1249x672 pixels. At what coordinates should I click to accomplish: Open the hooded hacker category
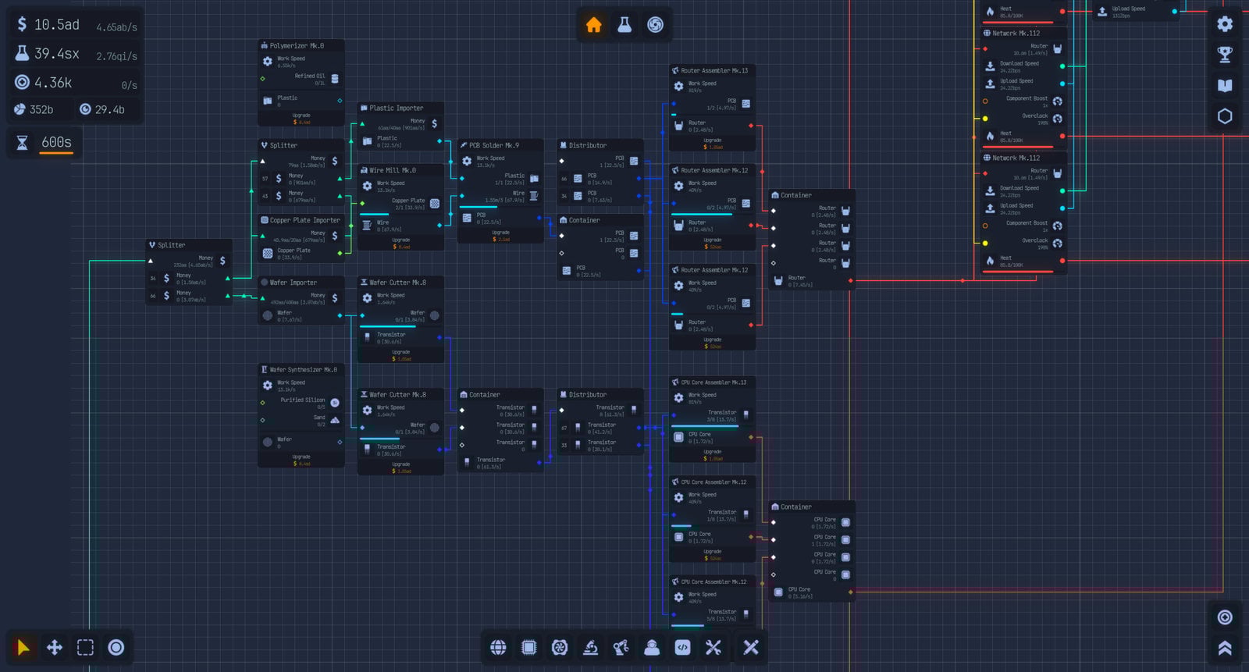652,647
